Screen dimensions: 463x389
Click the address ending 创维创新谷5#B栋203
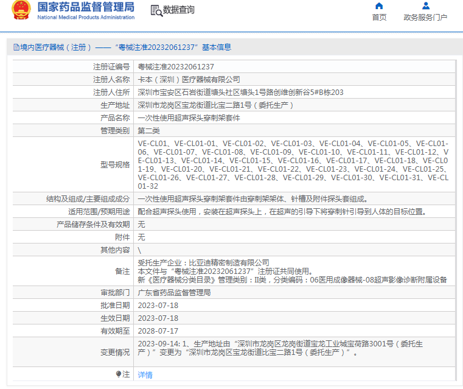240,93
